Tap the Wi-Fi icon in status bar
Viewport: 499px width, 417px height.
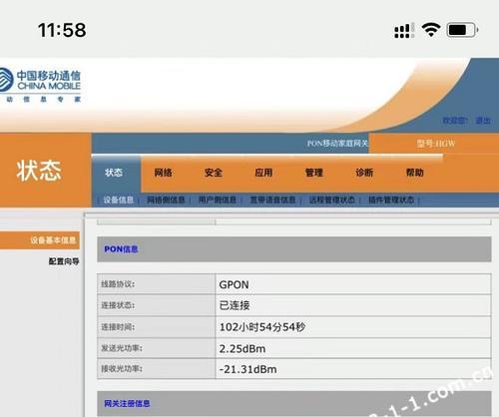431,30
